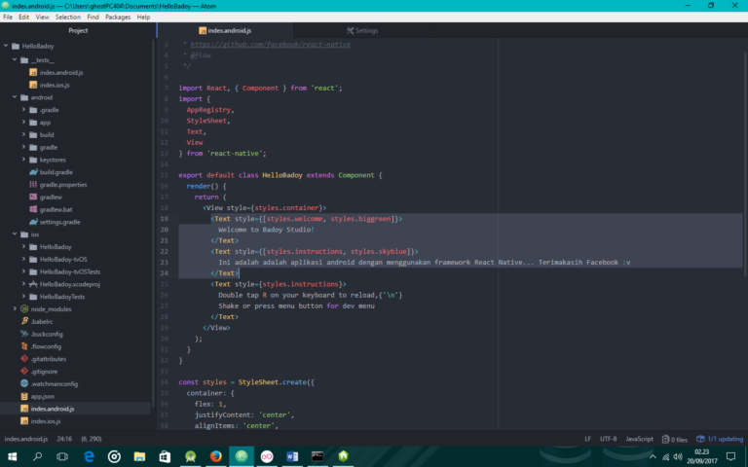Click the 1/1 updating package indicator
Viewport: 748px width, 467px height.
point(722,439)
